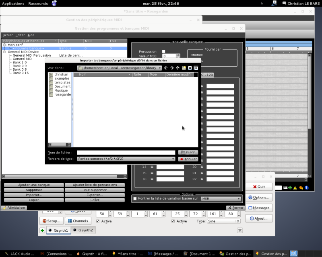Click the green audio waveform status icon
The width and height of the screenshot is (322, 257).
(x=290, y=188)
